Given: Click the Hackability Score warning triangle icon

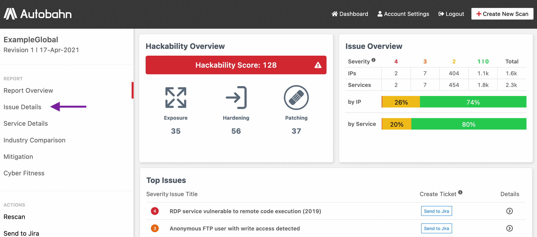Looking at the screenshot, I should (318, 65).
